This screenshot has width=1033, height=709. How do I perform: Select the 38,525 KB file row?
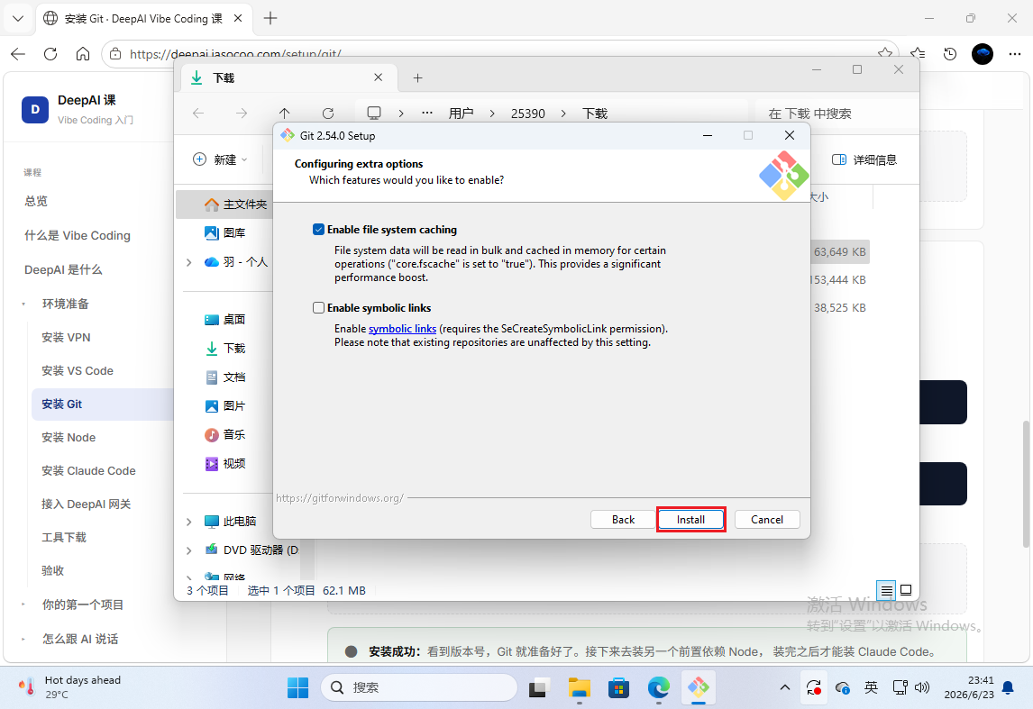click(839, 307)
